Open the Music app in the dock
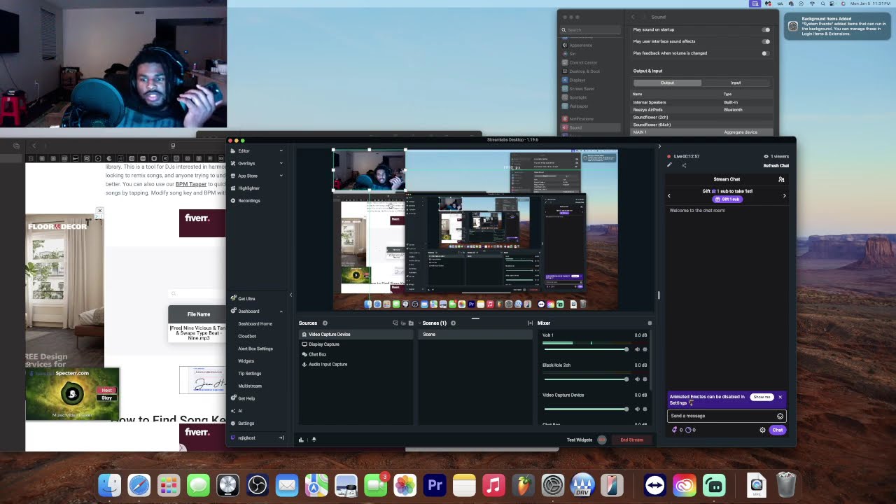 click(x=493, y=485)
